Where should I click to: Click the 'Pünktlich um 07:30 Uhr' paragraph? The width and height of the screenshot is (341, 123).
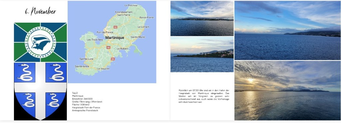[x=204, y=96]
